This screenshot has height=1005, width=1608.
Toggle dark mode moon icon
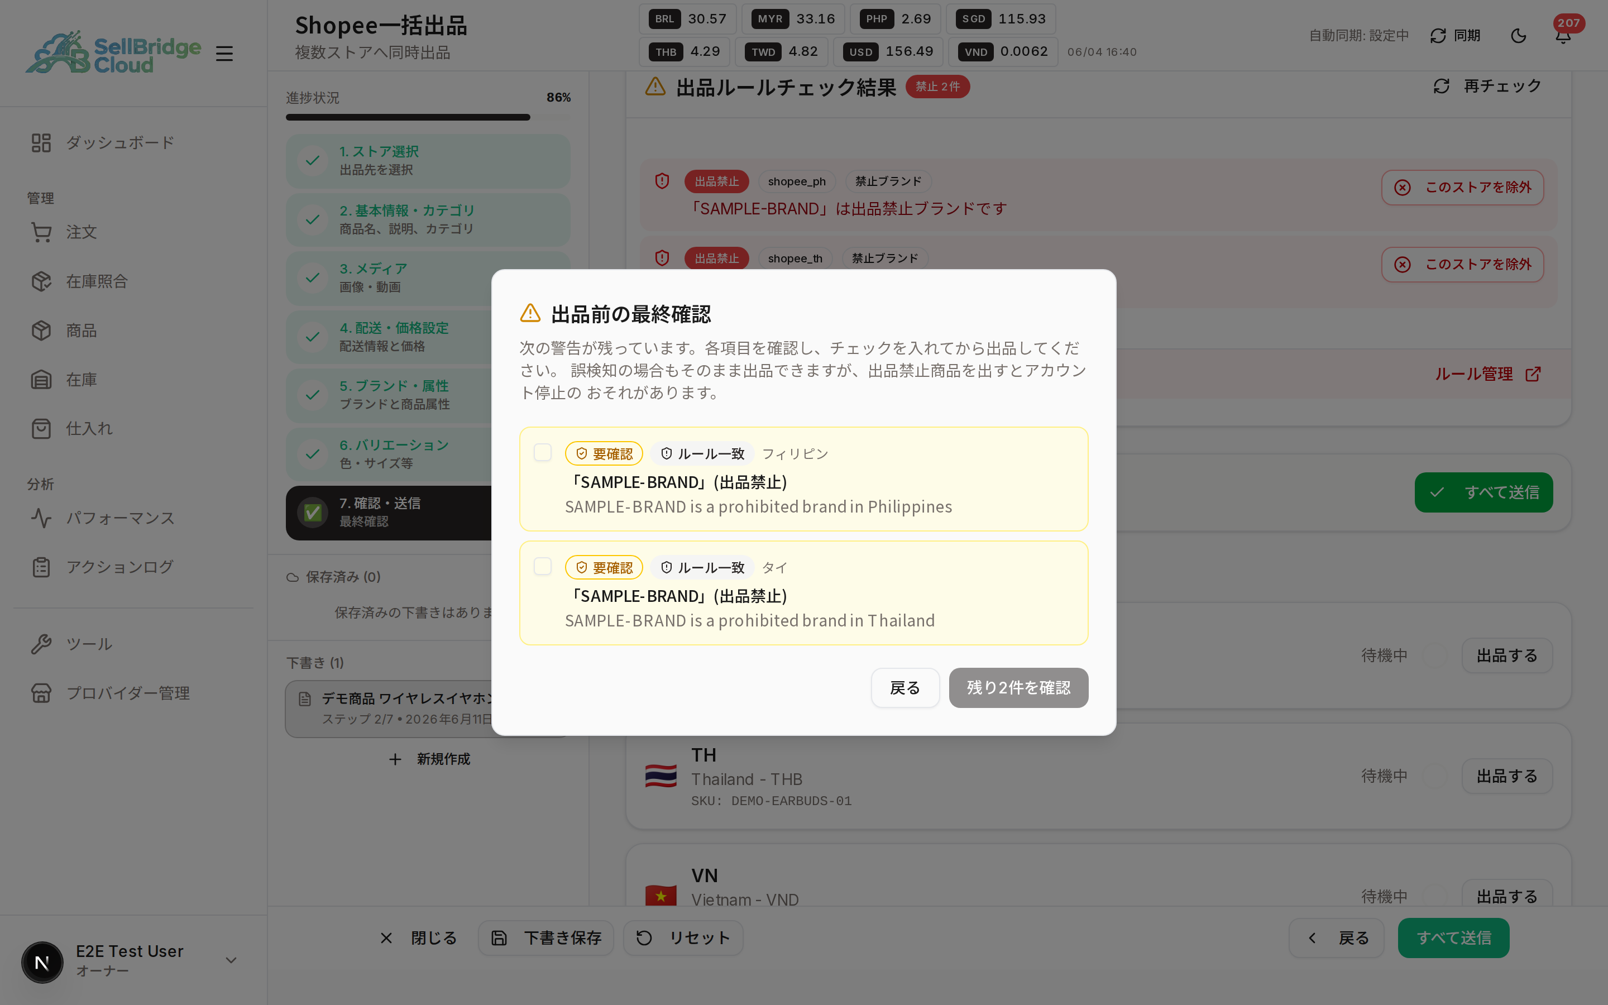1518,35
